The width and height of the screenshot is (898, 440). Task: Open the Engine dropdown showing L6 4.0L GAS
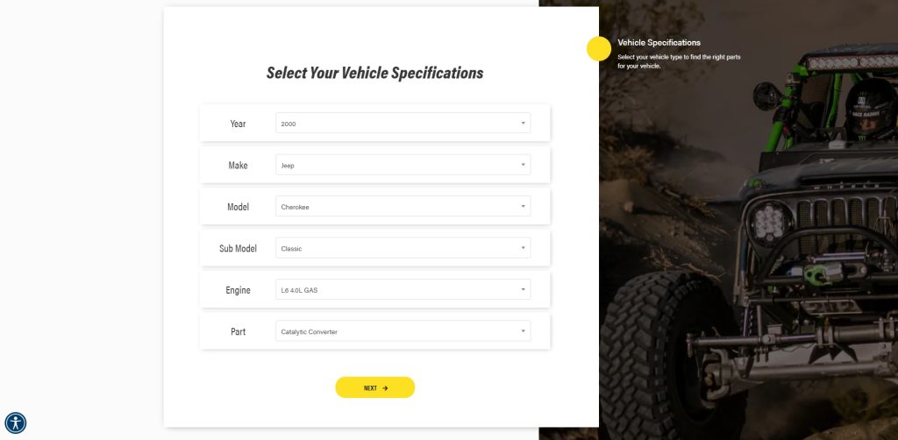coord(403,289)
